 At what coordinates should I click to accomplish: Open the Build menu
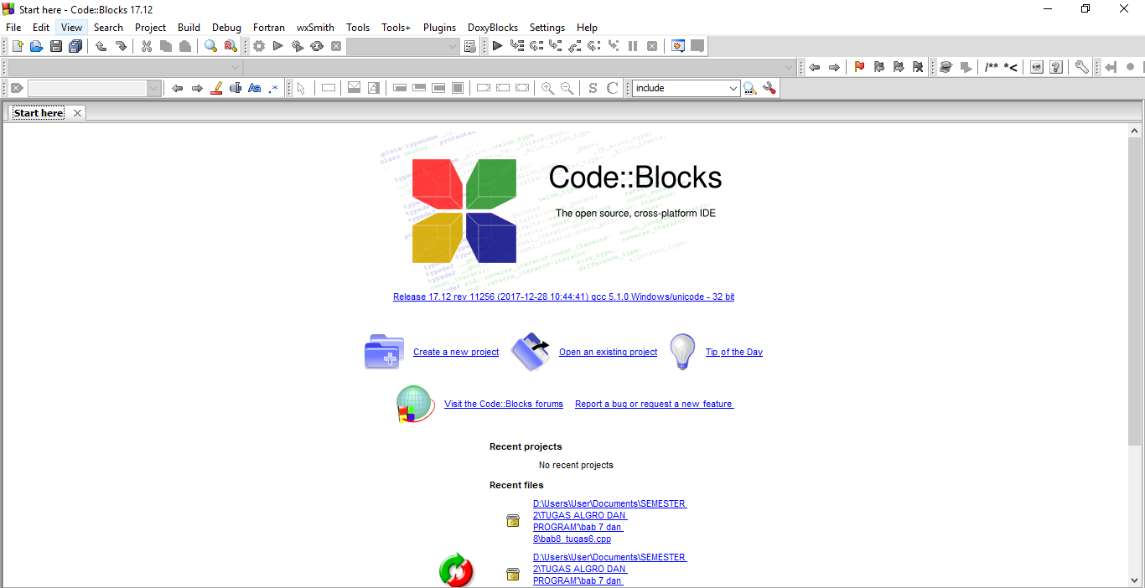pos(189,27)
